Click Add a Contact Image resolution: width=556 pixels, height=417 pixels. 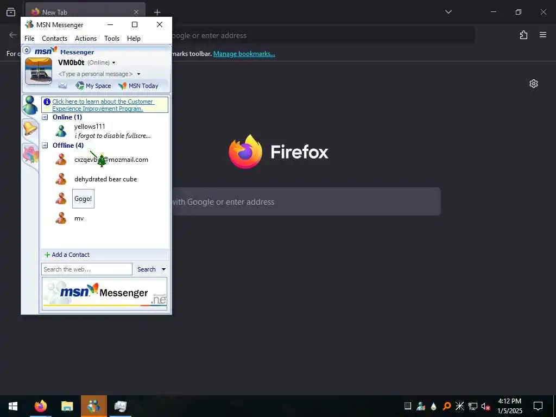point(67,255)
